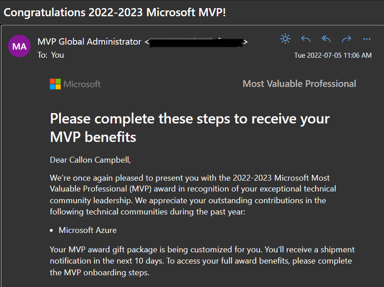The height and width of the screenshot is (287, 384).
Task: Click the "Your MVP award gift package" sentence
Action: tap(202, 250)
